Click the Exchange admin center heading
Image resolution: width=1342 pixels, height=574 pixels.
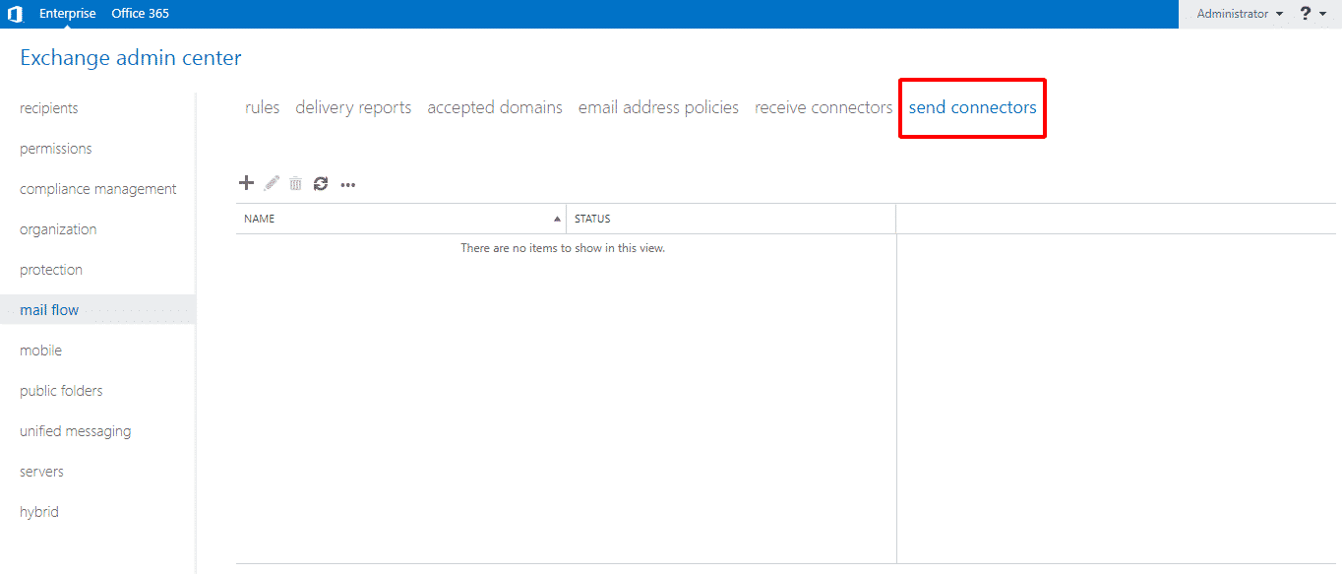coord(130,57)
